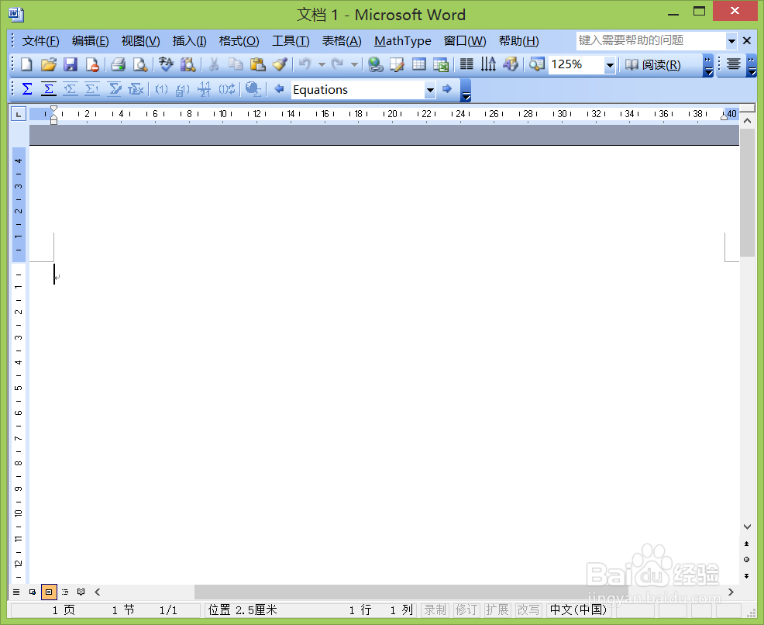Expand the help question dropdown arrow
The image size is (764, 625).
731,41
